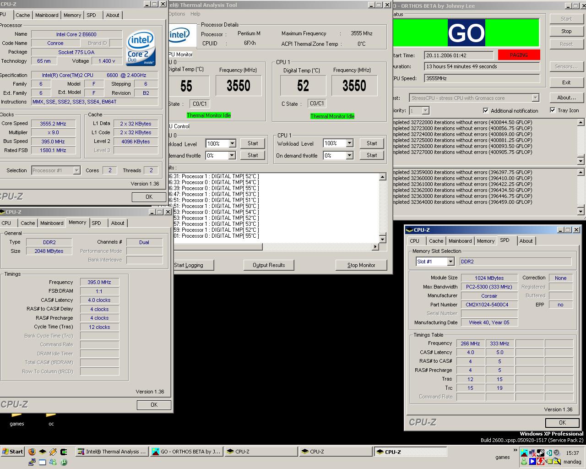Click the Stop Monitor button
The height and width of the screenshot is (469, 586).
(361, 265)
